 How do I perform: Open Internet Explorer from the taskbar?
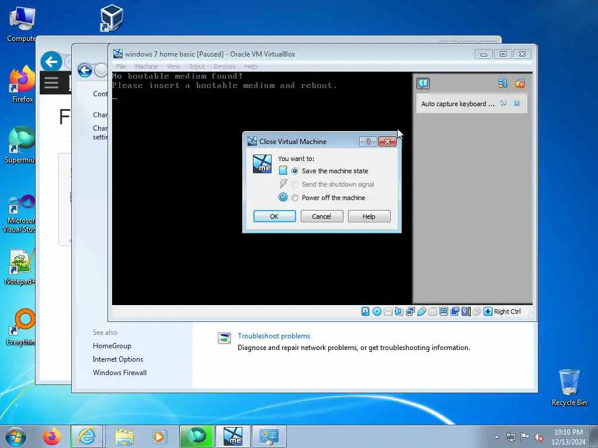pyautogui.click(x=87, y=436)
